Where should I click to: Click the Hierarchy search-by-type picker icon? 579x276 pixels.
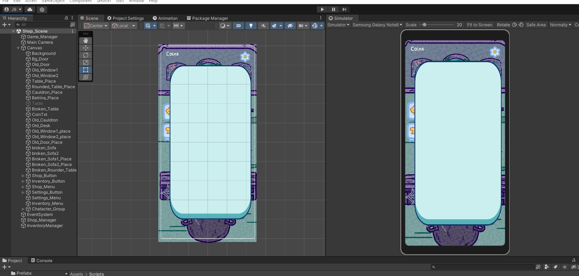(x=73, y=25)
